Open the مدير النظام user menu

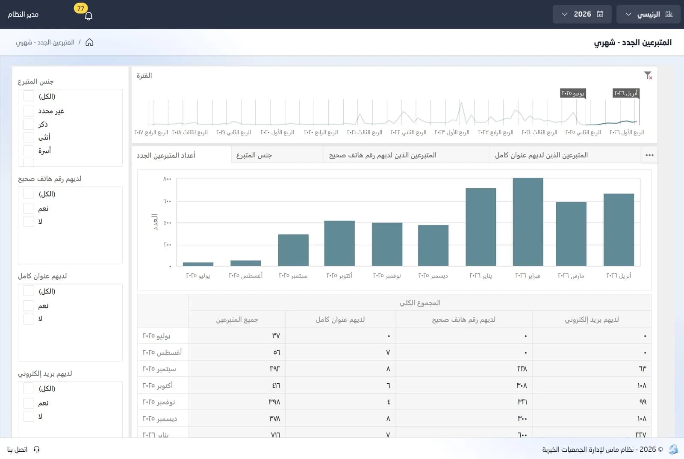pyautogui.click(x=23, y=14)
